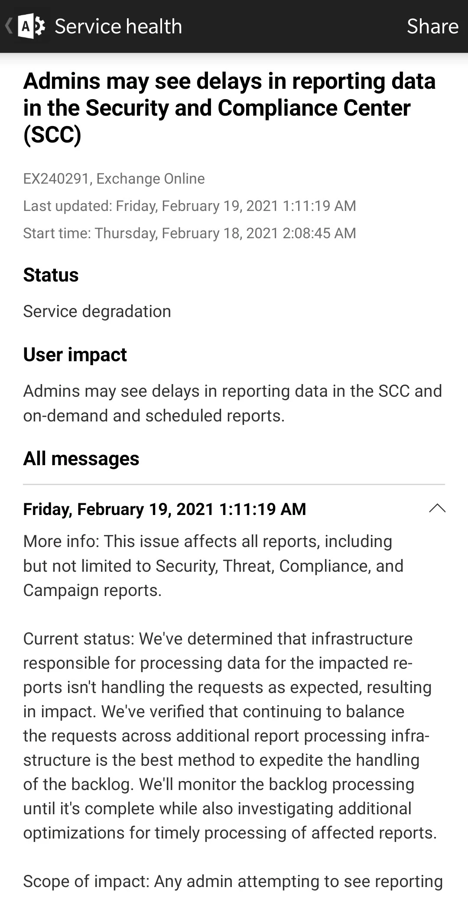
Task: Tap the All messages section heading
Action: (81, 458)
